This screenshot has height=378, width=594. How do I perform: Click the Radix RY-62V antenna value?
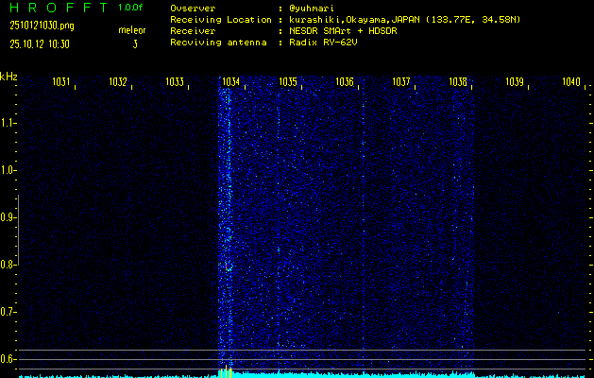[323, 43]
